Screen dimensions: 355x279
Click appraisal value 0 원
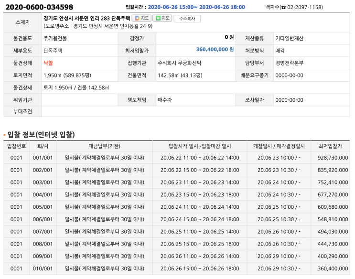[x=229, y=37]
